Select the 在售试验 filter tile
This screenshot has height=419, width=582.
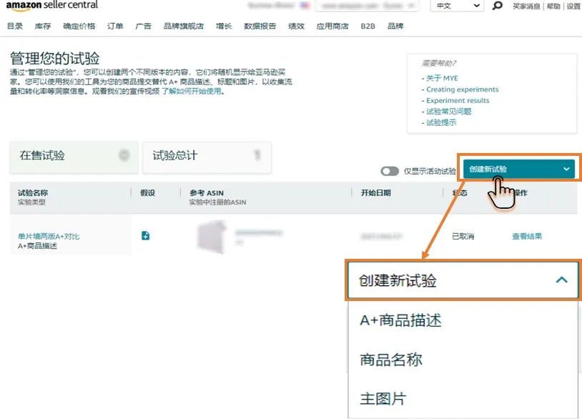[71, 156]
